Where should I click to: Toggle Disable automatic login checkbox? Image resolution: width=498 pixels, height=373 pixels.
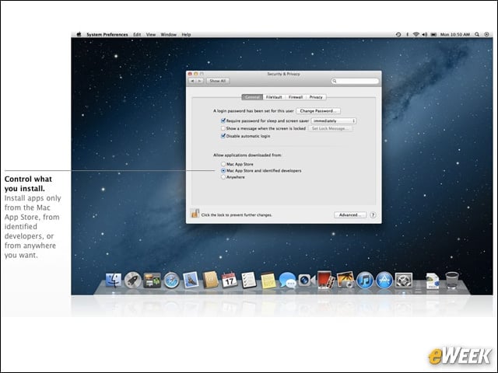223,136
